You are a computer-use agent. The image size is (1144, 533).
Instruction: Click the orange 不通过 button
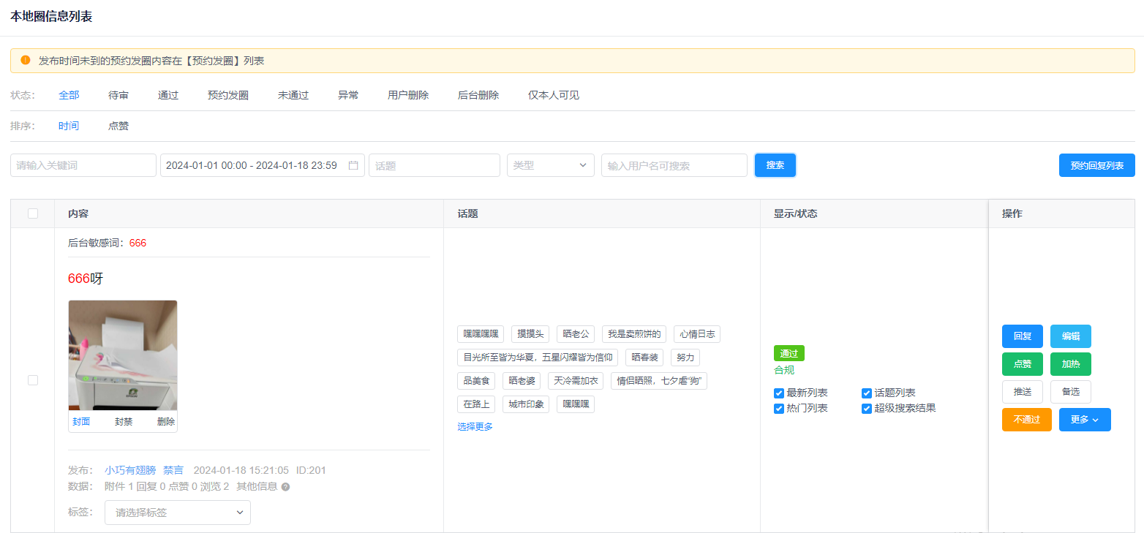click(1027, 420)
